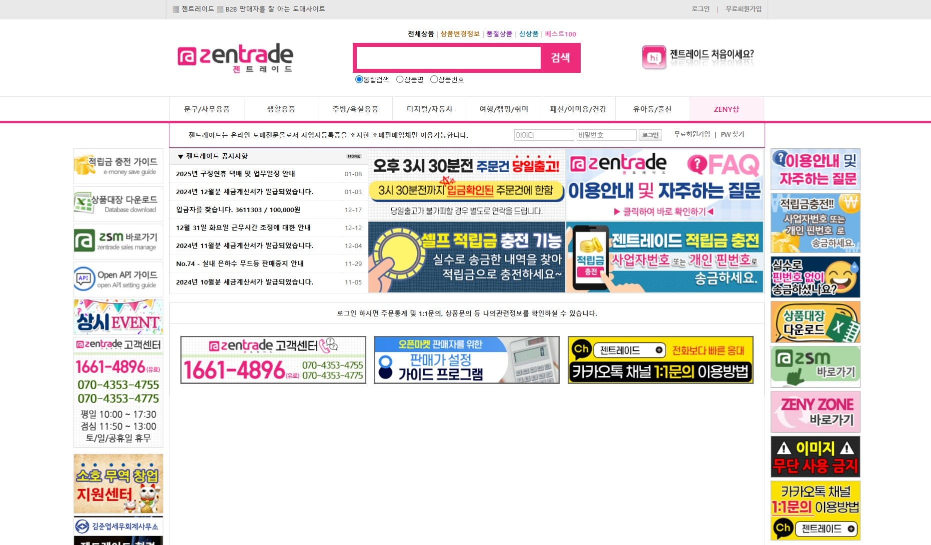Open 판매가 설정 가이드 프로그램 banner
This screenshot has height=545, width=931.
pyautogui.click(x=467, y=360)
